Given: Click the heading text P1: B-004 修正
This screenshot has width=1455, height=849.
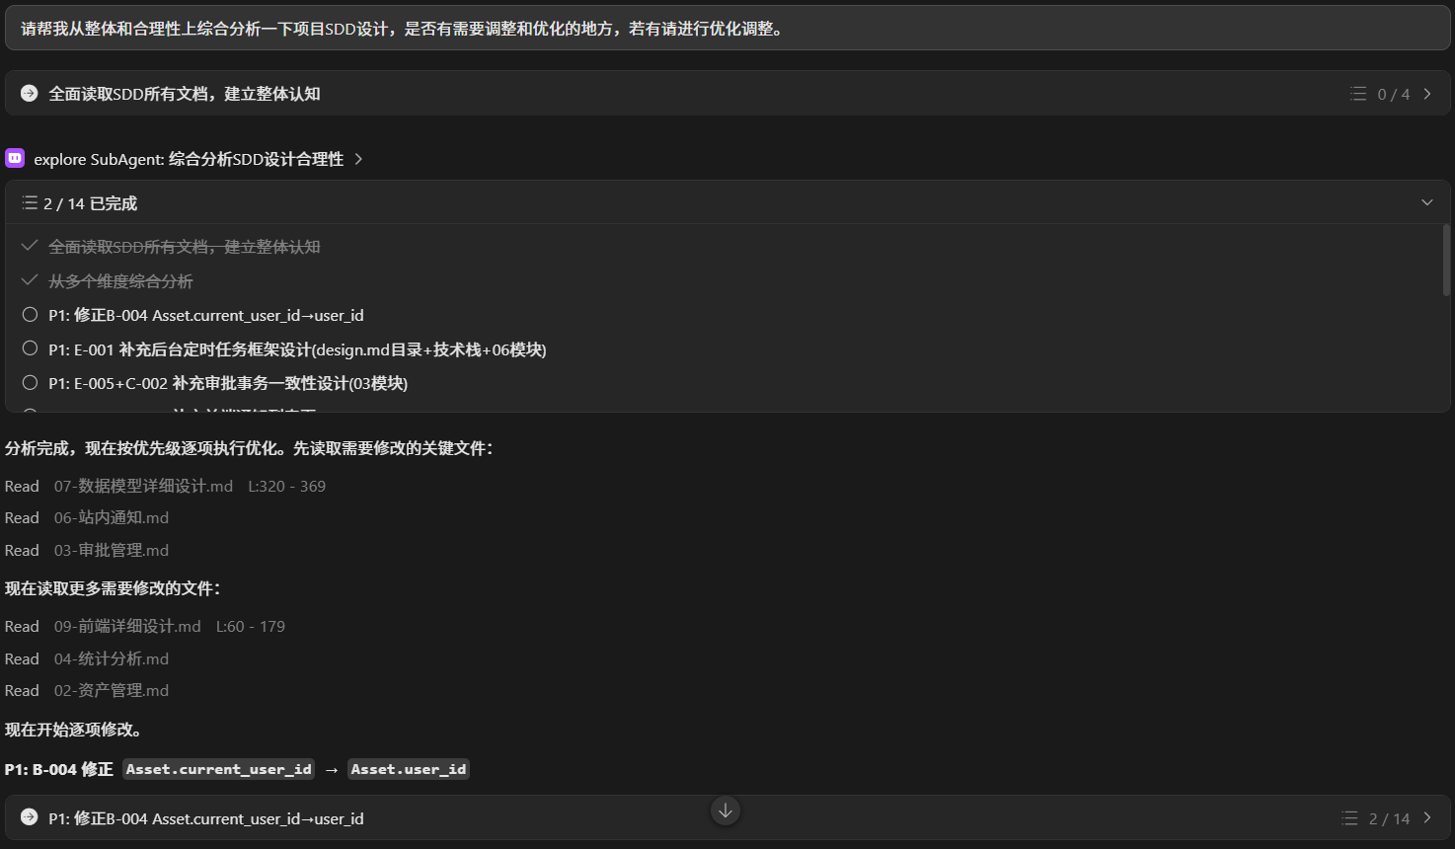Looking at the screenshot, I should click(x=59, y=769).
